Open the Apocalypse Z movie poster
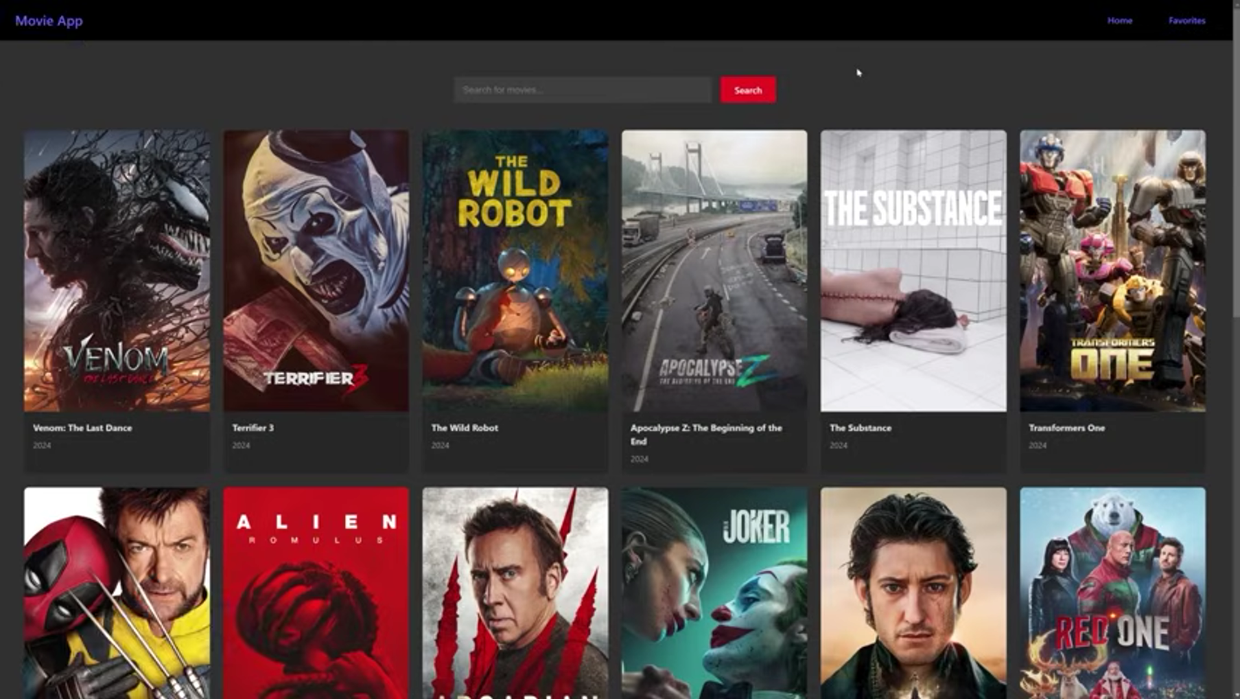This screenshot has width=1240, height=699. pos(714,271)
